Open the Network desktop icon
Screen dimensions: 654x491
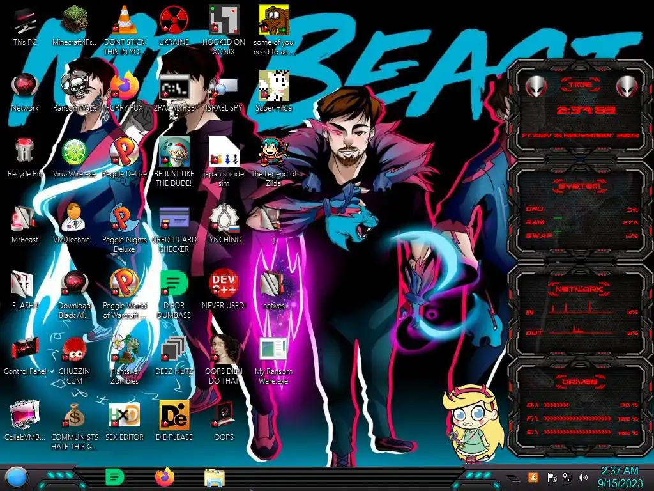click(25, 86)
